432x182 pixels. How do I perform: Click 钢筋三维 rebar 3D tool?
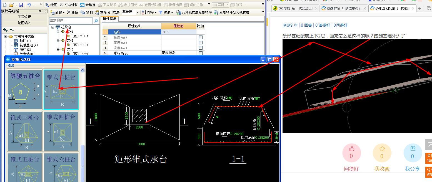coord(193,5)
